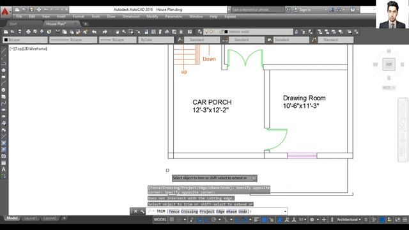The width and height of the screenshot is (409, 230).
Task: Click the black layer color swatch
Action: [x=226, y=32]
